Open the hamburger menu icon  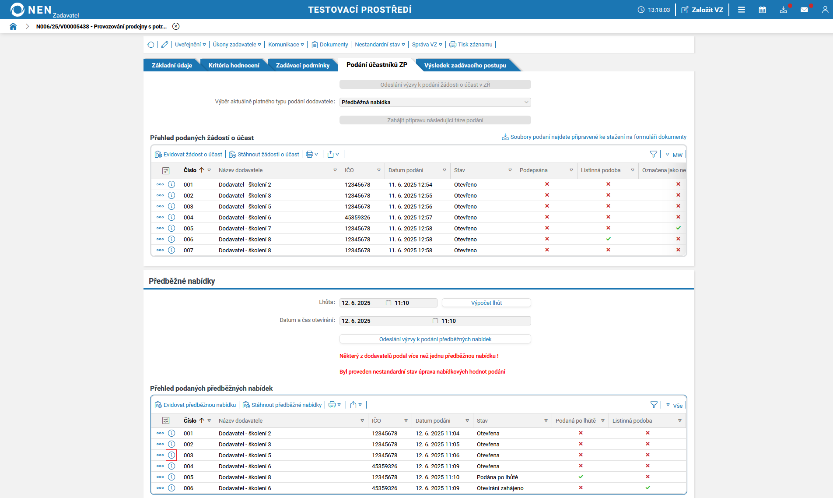(741, 10)
